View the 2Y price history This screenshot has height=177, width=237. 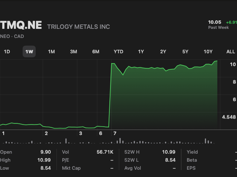[x=163, y=51]
